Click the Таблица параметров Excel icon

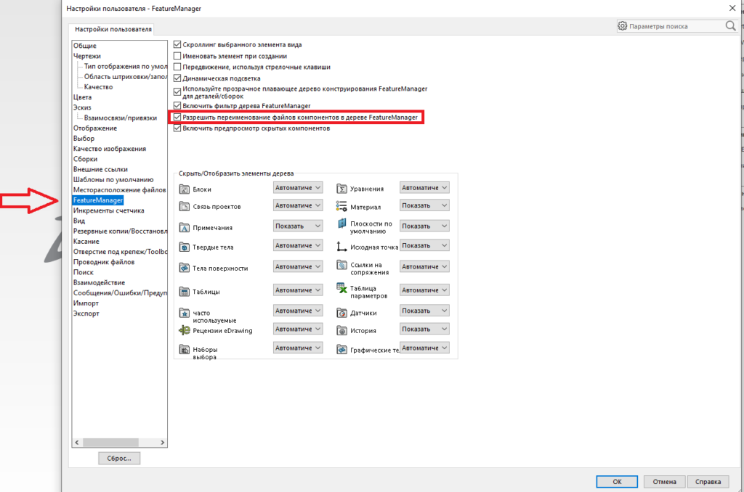[x=340, y=289]
